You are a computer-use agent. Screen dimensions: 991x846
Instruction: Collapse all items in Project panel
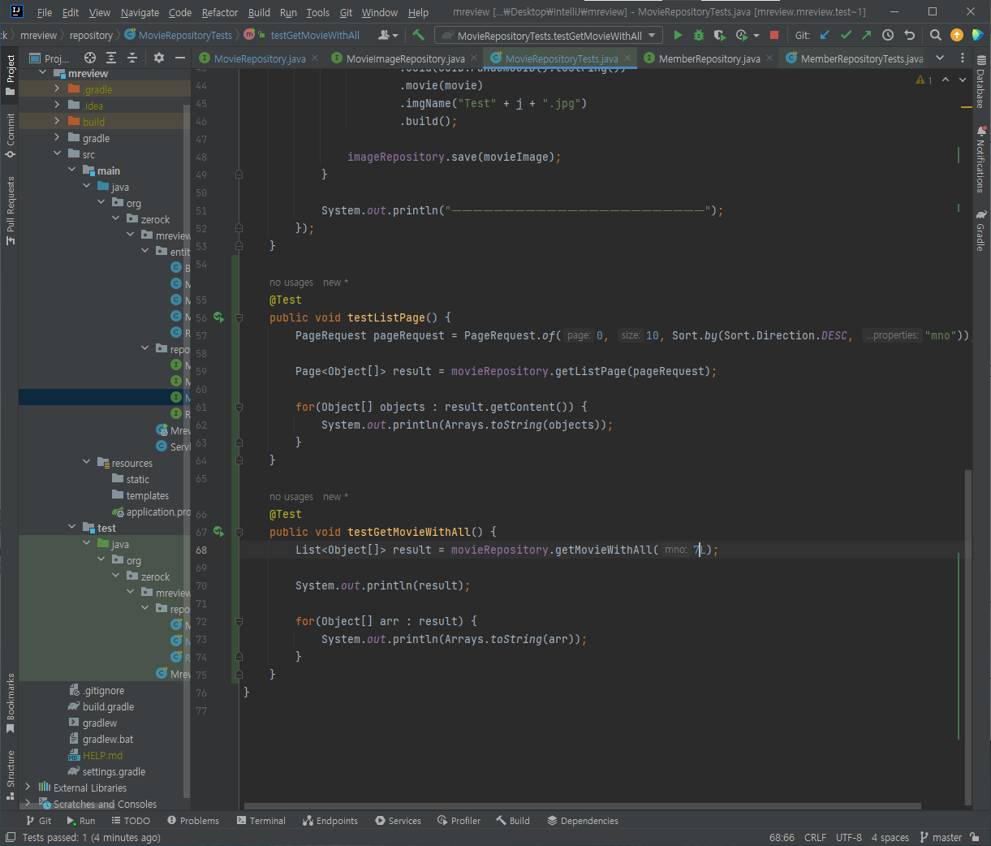tap(132, 58)
